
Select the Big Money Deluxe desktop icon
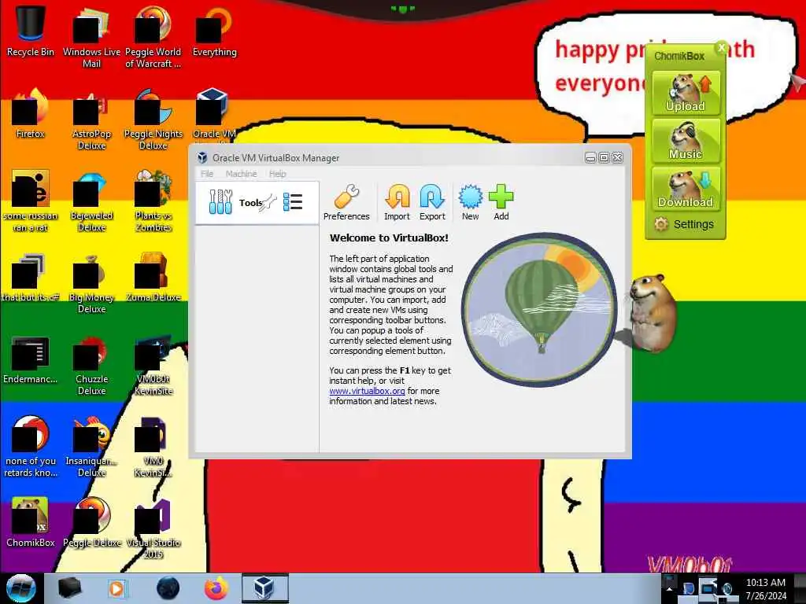(x=91, y=282)
